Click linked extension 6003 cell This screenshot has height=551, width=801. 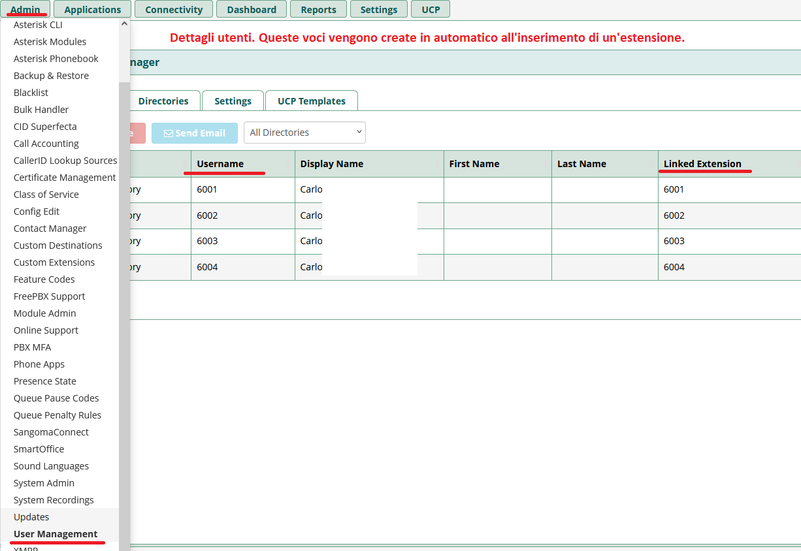pyautogui.click(x=730, y=242)
